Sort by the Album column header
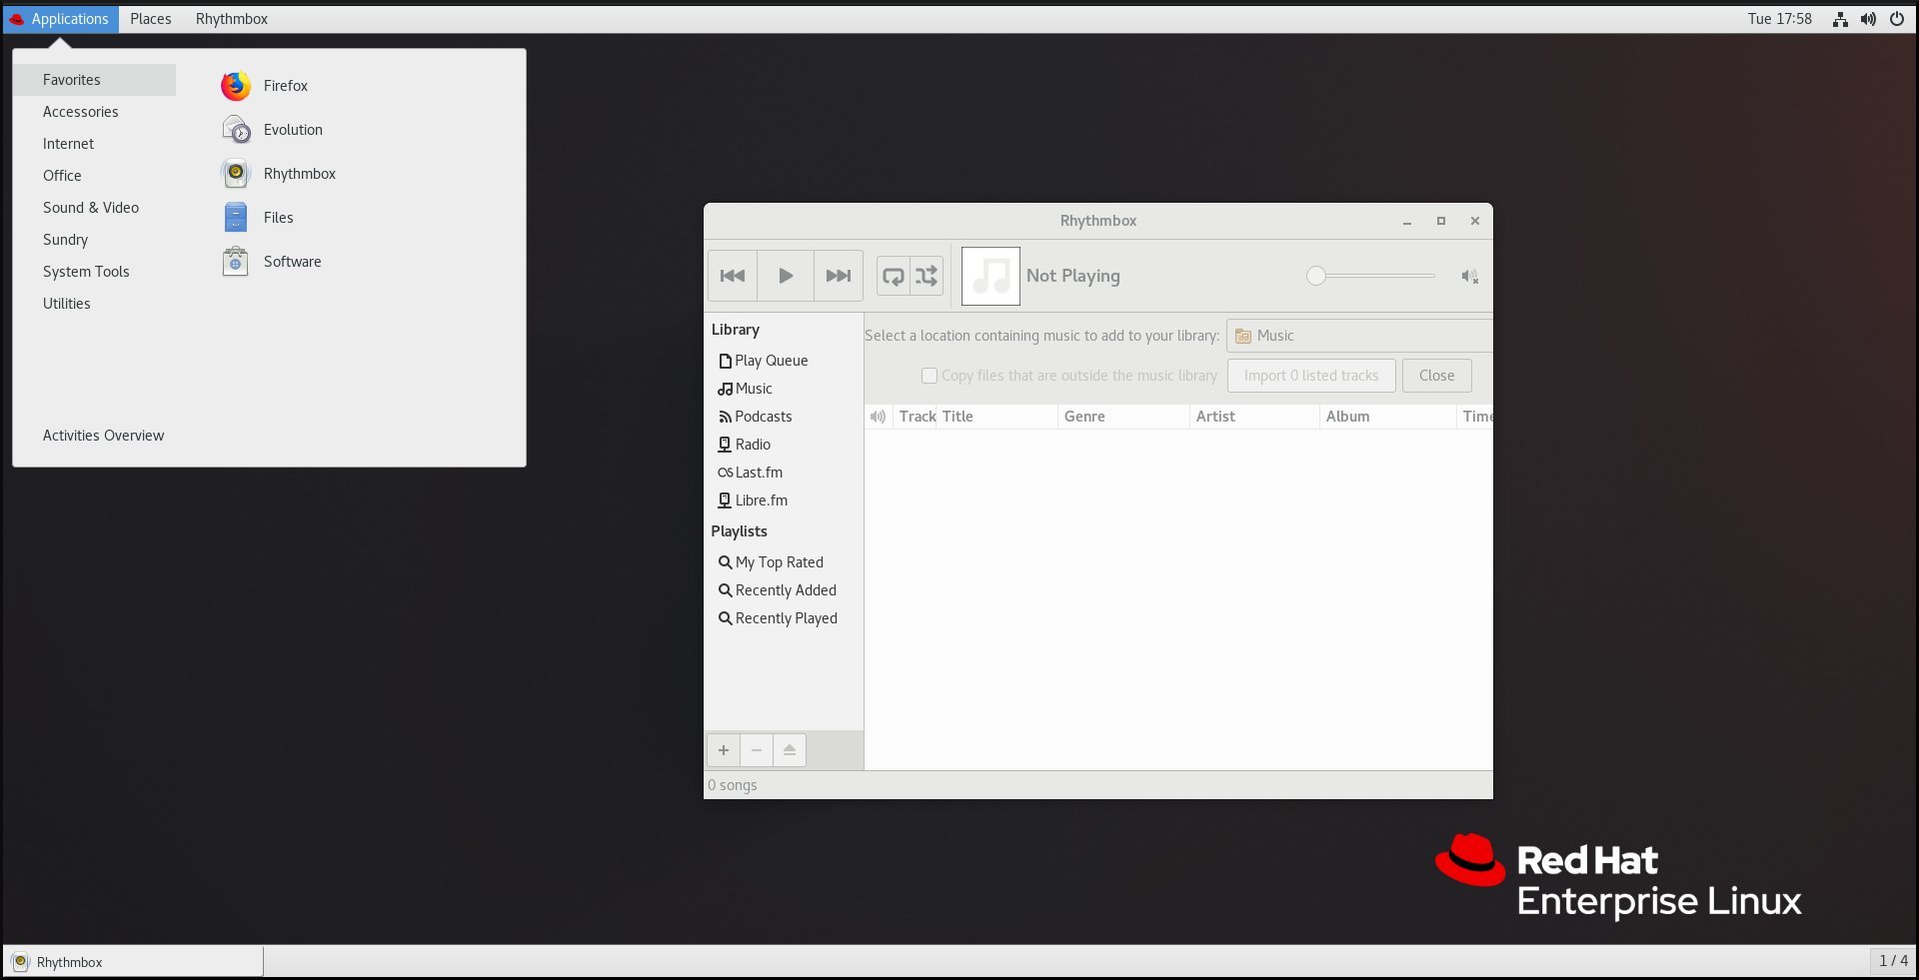This screenshot has width=1919, height=980. click(x=1387, y=417)
